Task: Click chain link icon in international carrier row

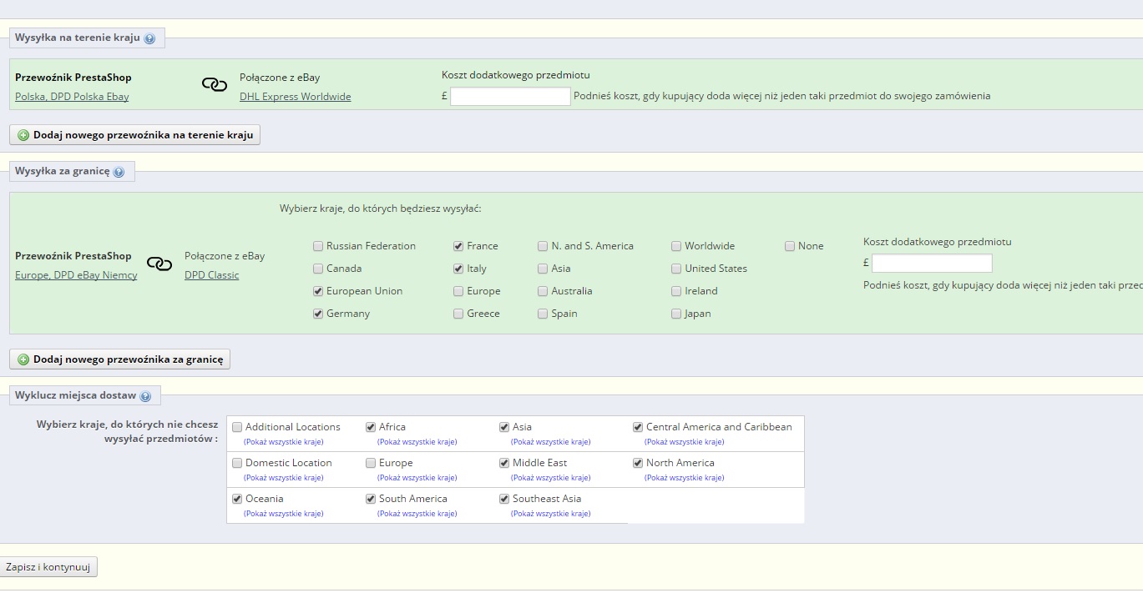Action: pyautogui.click(x=159, y=264)
